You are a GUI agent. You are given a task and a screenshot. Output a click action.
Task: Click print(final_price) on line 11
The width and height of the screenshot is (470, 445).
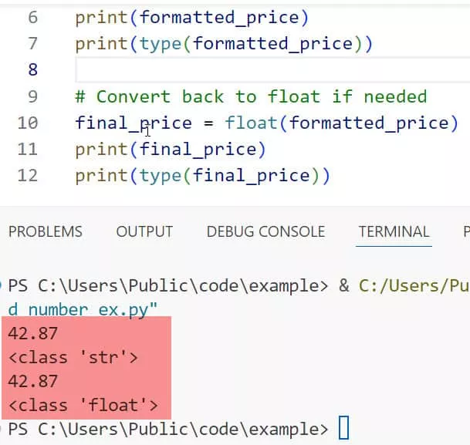(170, 149)
